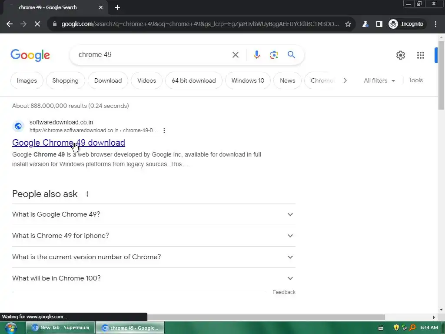This screenshot has width=445, height=334.
Task: Open People also ask options menu
Action: pyautogui.click(x=87, y=194)
